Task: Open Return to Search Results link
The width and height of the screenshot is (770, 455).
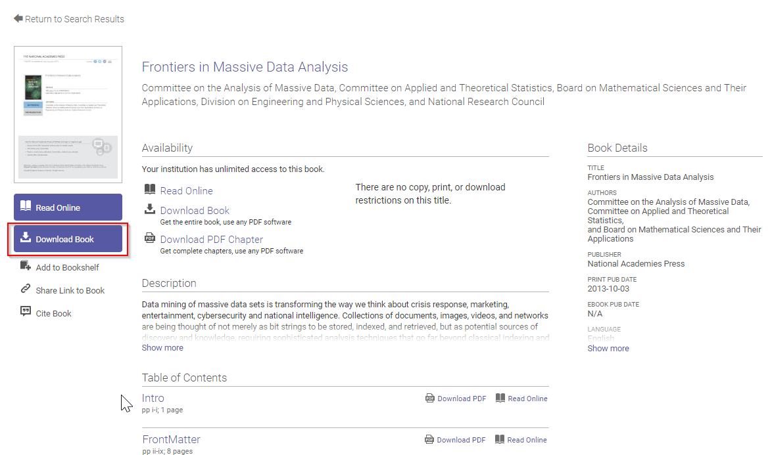Action: tap(74, 19)
